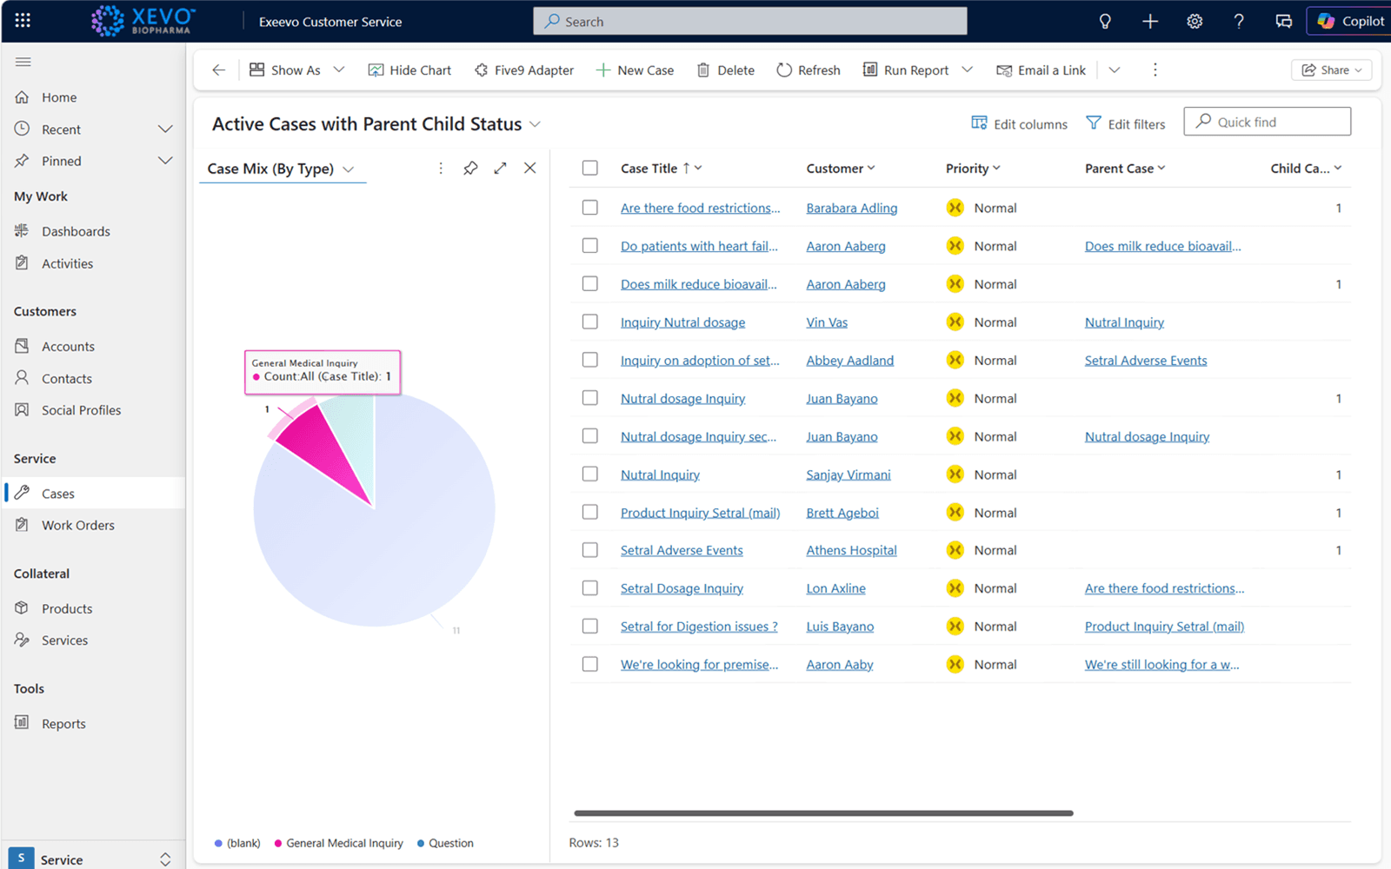Click Edit filters

(1126, 124)
